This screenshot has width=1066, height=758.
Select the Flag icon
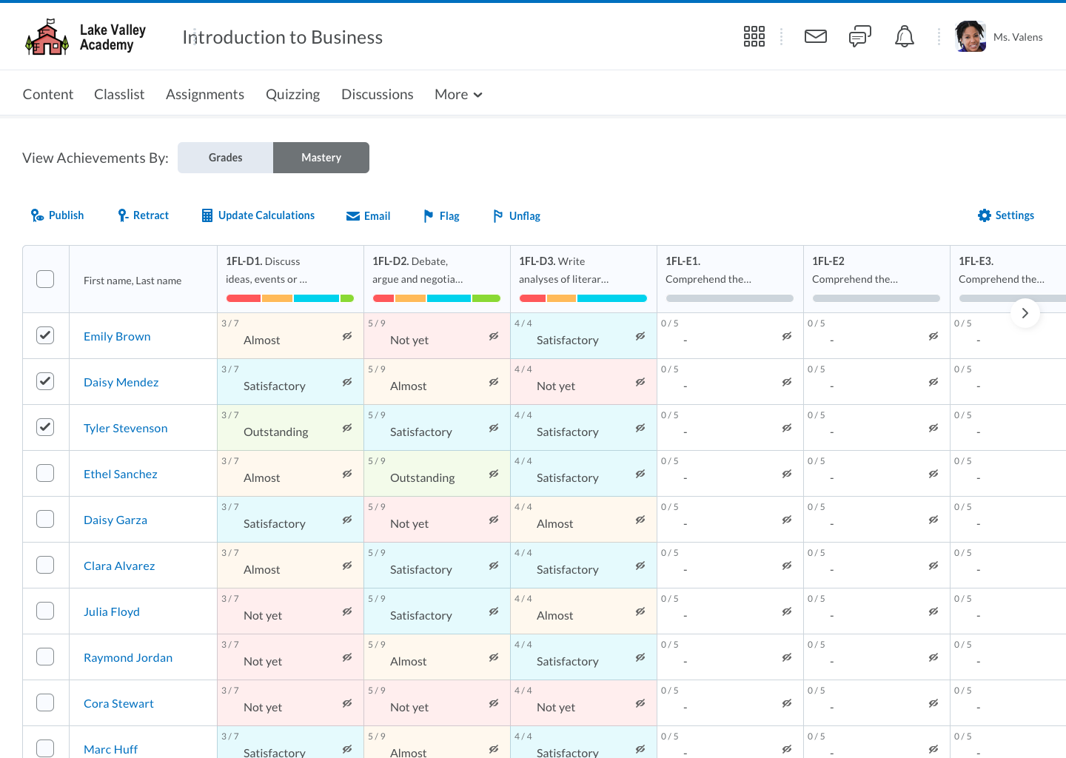428,215
